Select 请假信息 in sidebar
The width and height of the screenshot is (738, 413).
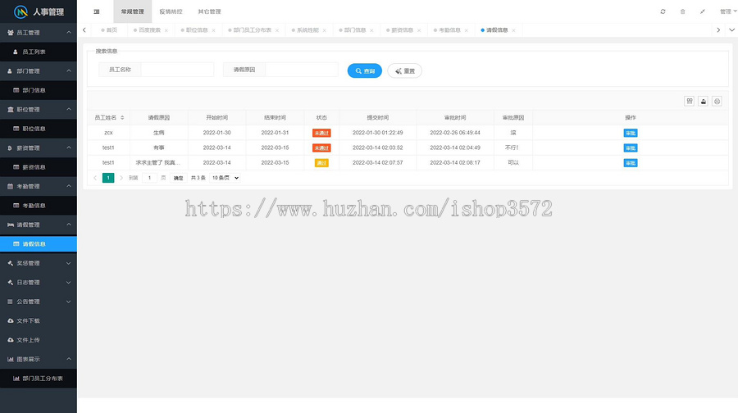[38, 243]
